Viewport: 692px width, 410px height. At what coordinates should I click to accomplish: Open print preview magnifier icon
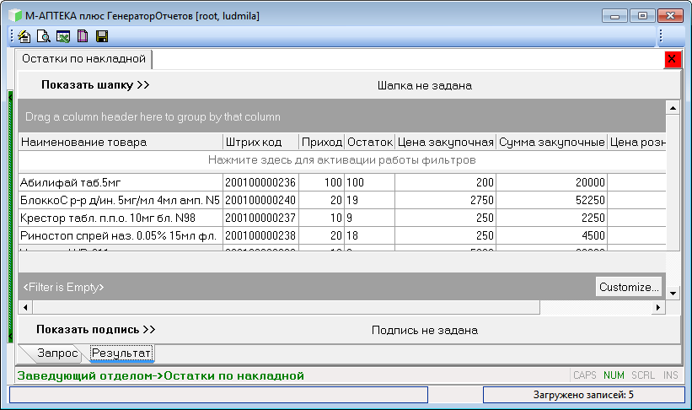[x=43, y=36]
